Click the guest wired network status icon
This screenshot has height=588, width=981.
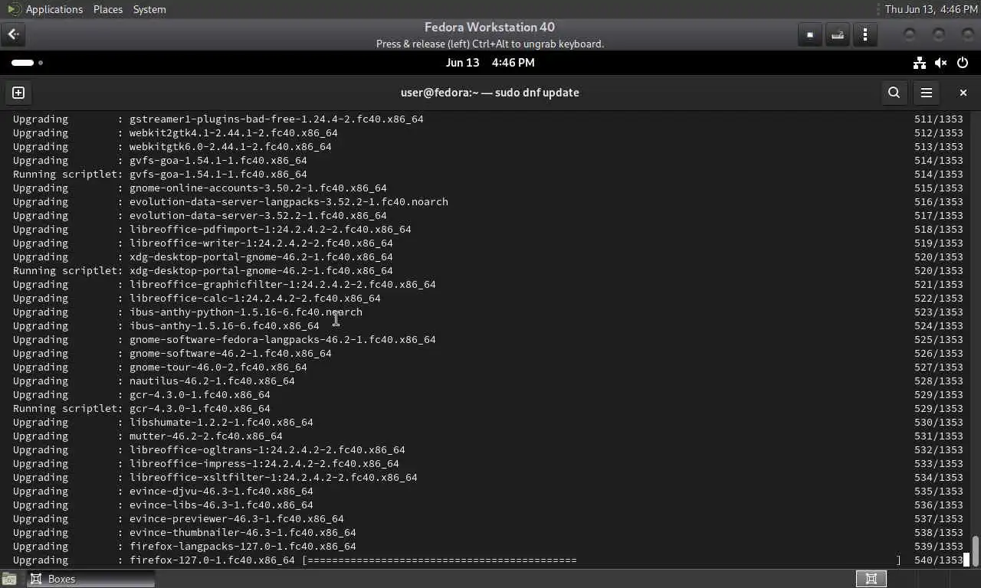(920, 63)
